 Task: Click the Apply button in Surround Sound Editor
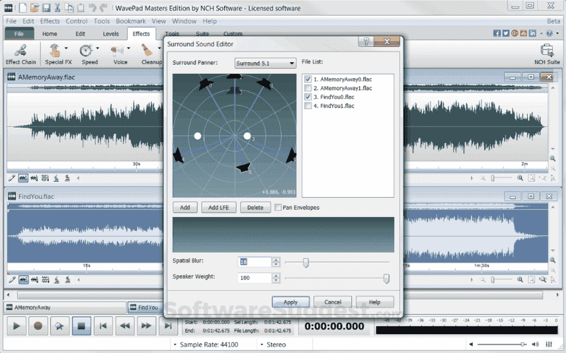[x=290, y=302]
